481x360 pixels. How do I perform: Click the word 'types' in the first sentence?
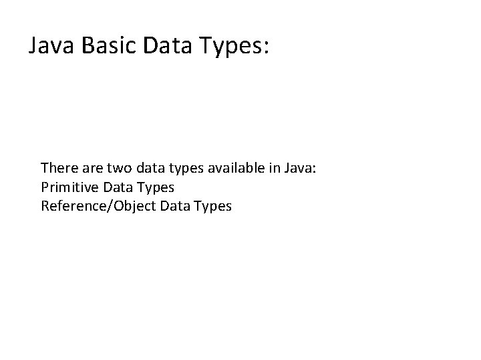coord(186,169)
